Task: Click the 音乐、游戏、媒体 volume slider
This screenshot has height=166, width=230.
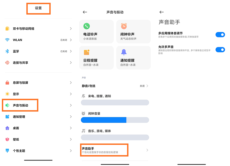Action: [115, 138]
